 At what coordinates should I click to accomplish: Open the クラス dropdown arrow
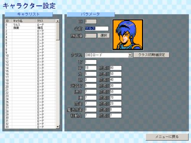pos(130,55)
